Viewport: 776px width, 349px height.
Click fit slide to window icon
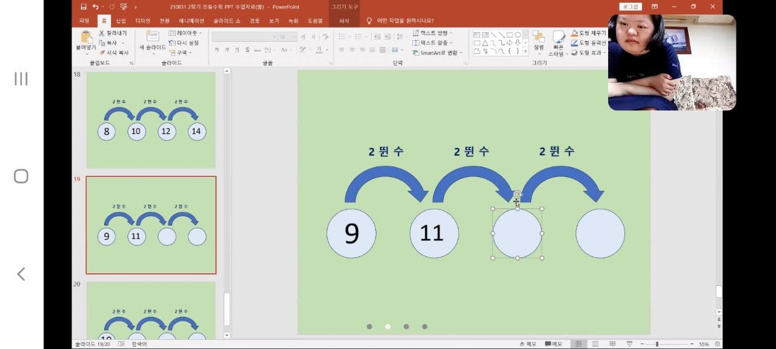(x=717, y=344)
